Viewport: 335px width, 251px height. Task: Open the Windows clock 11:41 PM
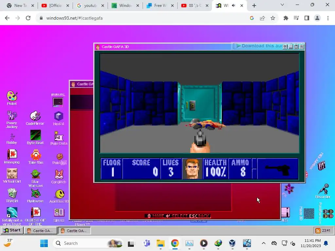(311, 243)
